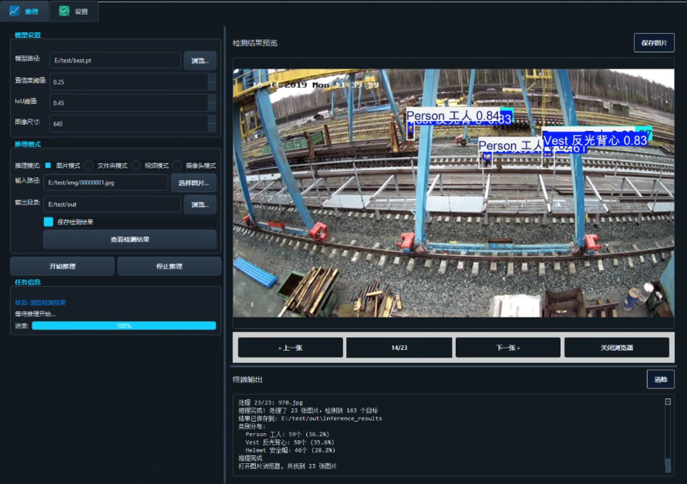Click the IoU阈值 field showing 0.45
The height and width of the screenshot is (484, 687).
click(x=129, y=103)
